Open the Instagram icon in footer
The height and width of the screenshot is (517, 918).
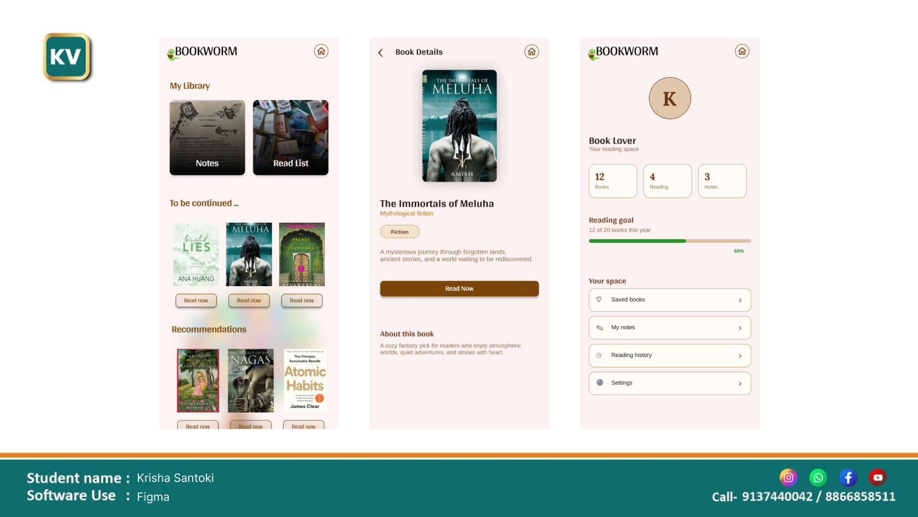(x=788, y=477)
